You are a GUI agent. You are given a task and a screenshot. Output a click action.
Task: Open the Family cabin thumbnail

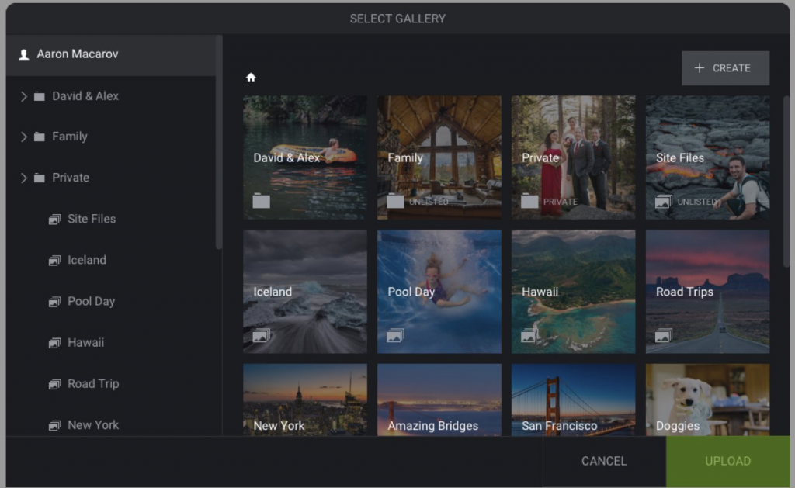439,157
